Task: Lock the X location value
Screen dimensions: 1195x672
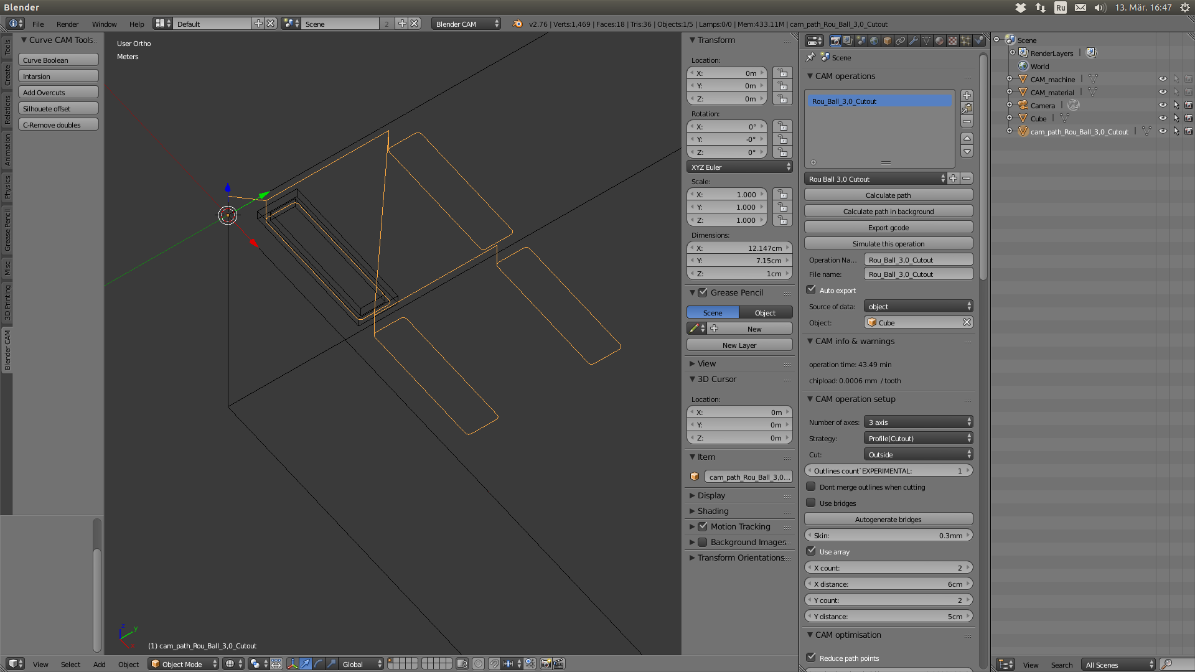Action: tap(782, 73)
